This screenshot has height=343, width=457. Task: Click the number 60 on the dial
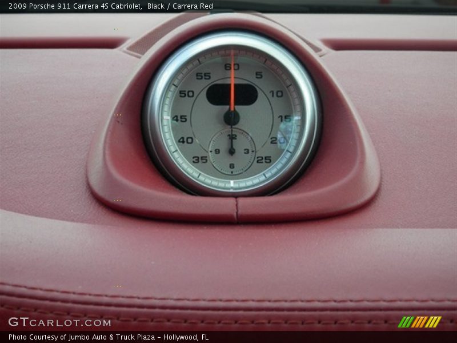[232, 67]
